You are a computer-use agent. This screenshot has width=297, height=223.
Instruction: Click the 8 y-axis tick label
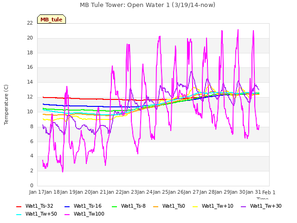32,126
